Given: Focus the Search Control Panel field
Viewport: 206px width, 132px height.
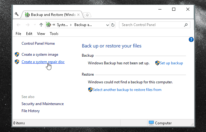Looking at the screenshot, I should (x=154, y=25).
